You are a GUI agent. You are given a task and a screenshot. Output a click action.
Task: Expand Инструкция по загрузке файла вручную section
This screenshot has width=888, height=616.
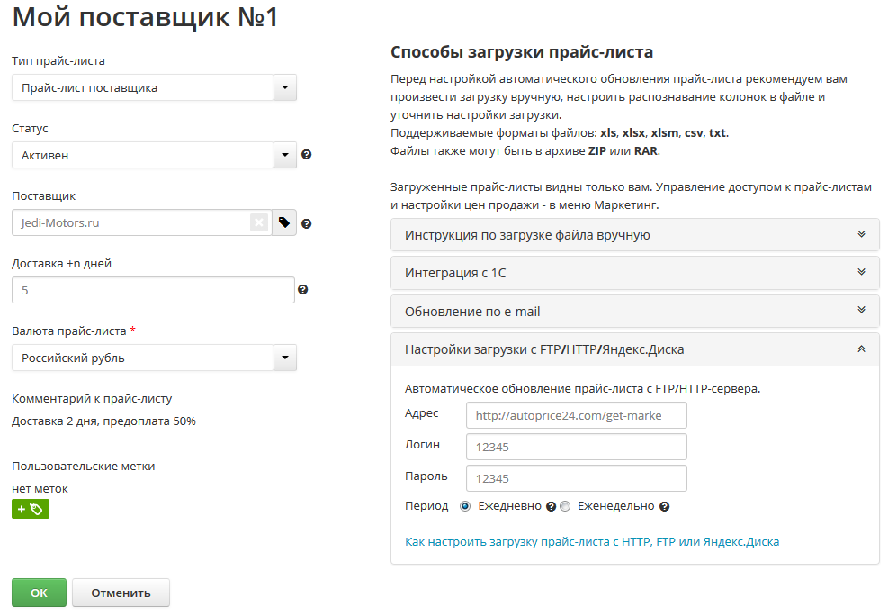pyautogui.click(x=634, y=235)
